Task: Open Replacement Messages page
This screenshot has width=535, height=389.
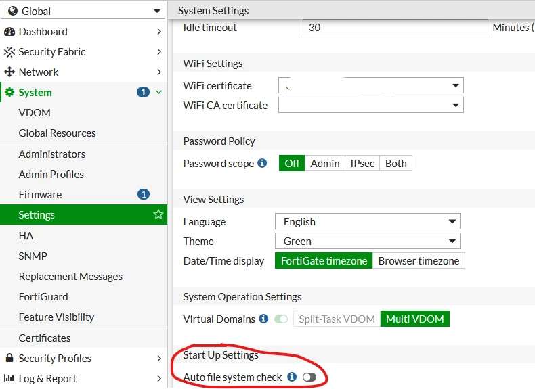Action: coord(83,276)
